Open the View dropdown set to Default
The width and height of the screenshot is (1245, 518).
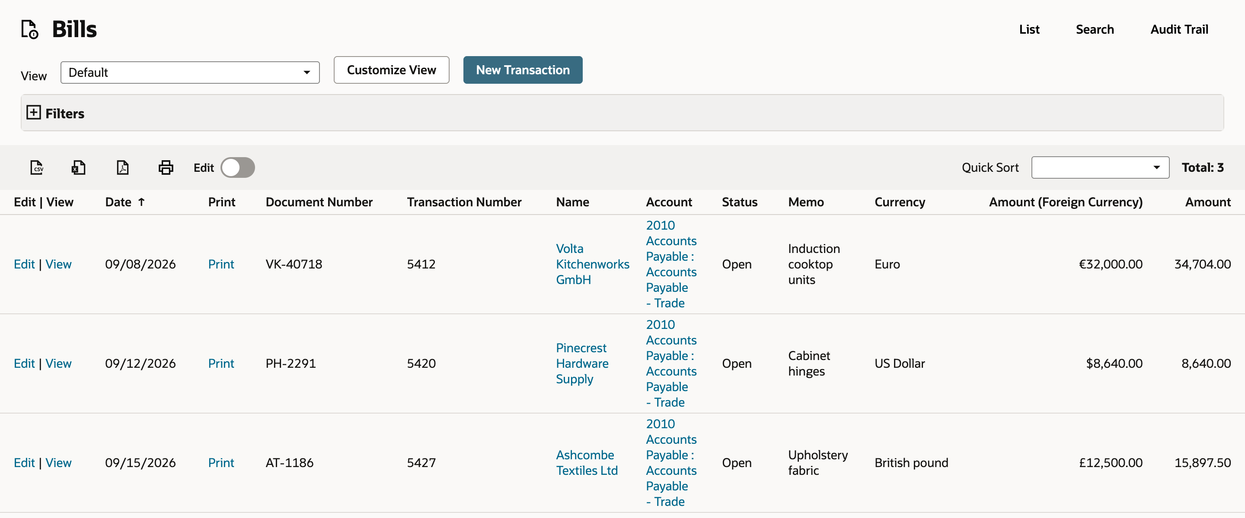pos(190,73)
